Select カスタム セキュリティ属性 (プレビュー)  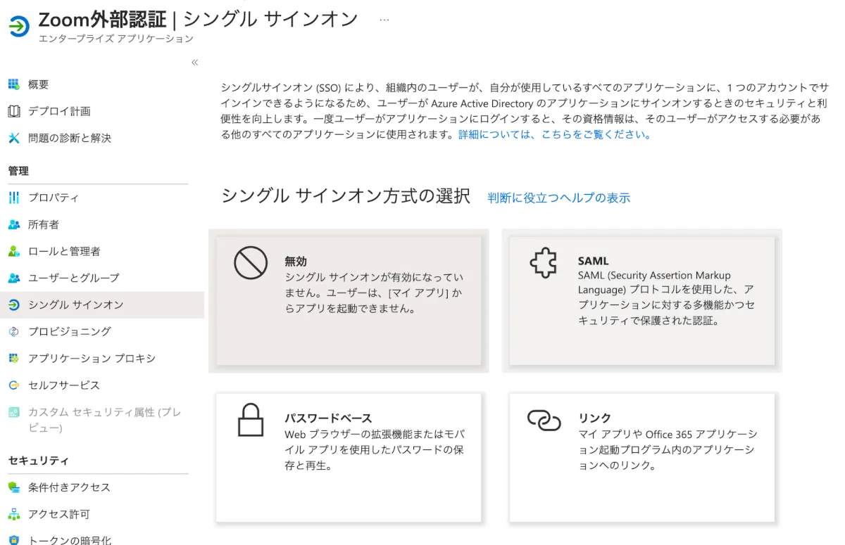(104, 420)
